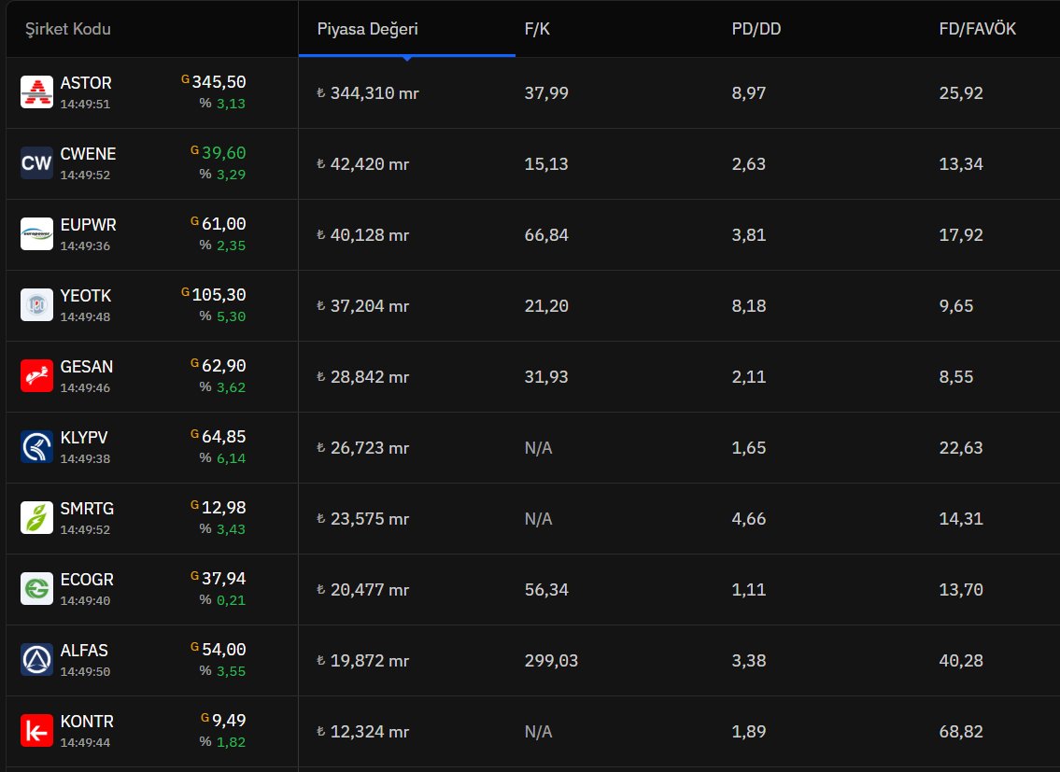This screenshot has height=772, width=1060.
Task: Select SMRTG price 12,98
Action: [x=224, y=508]
